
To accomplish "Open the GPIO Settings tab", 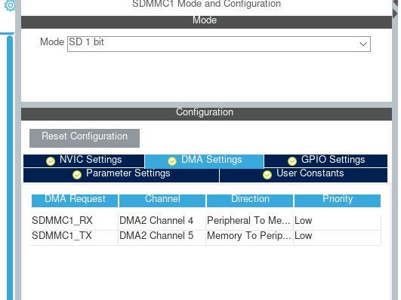I will point(325,161).
